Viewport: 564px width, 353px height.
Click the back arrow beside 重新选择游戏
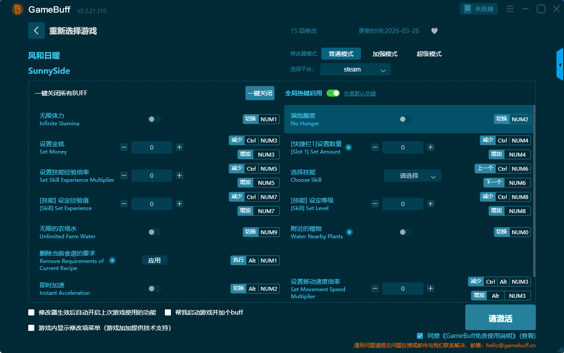(x=37, y=30)
